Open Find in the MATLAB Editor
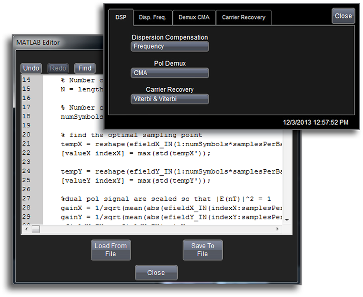This screenshot has height=297, width=363. click(x=85, y=68)
